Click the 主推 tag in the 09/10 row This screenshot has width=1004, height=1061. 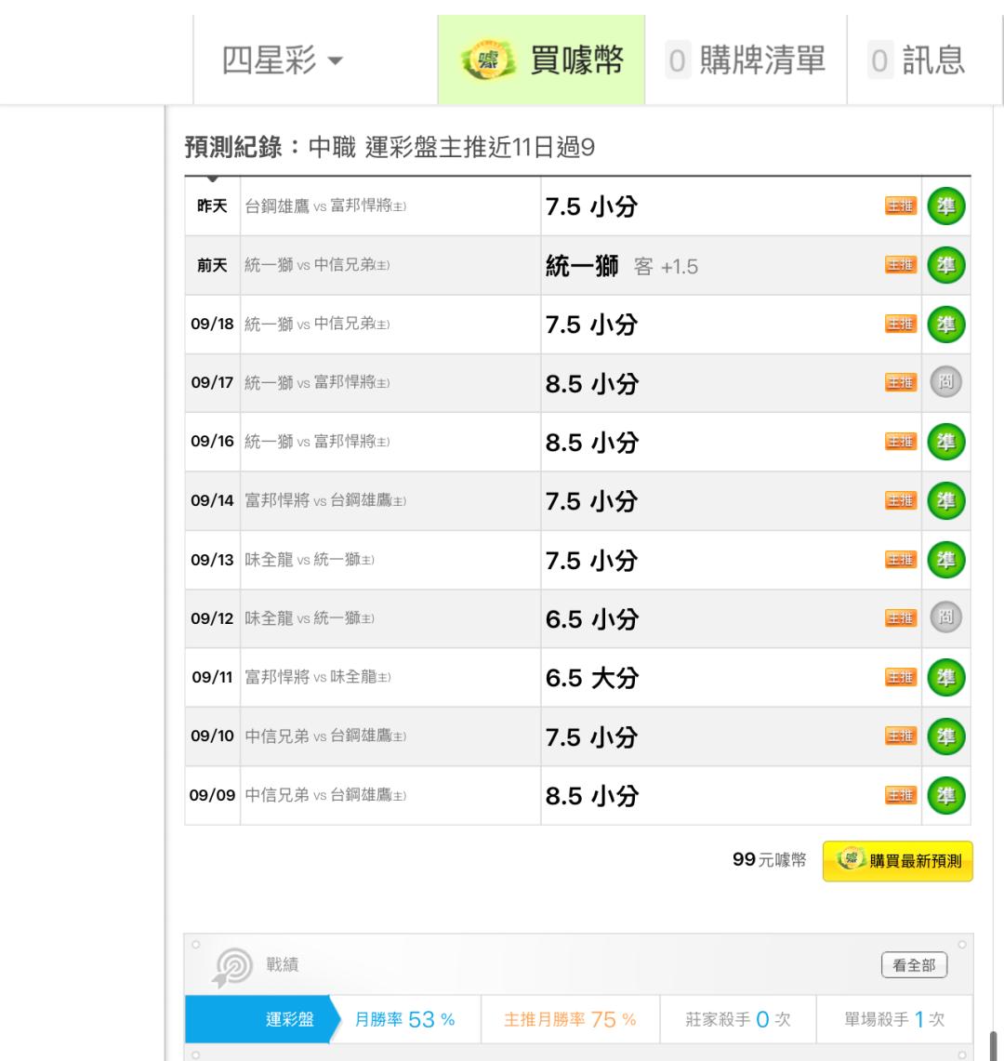pos(901,736)
